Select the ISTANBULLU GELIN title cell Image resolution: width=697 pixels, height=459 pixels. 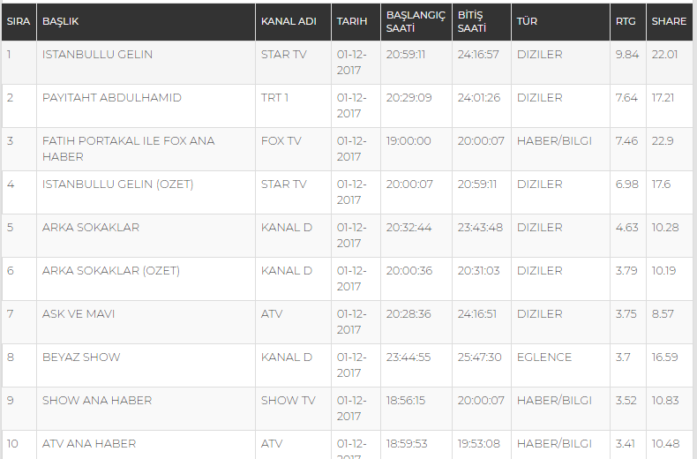click(x=97, y=54)
